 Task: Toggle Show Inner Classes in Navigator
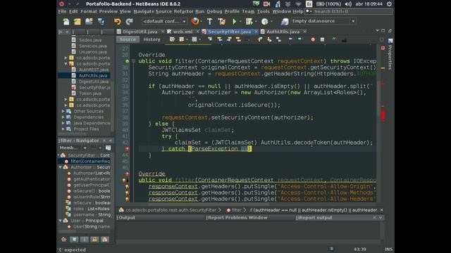[105, 239]
